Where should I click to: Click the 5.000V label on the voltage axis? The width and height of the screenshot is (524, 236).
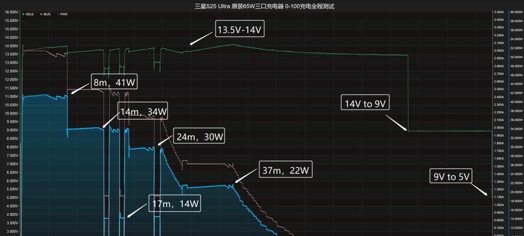pos(11,198)
